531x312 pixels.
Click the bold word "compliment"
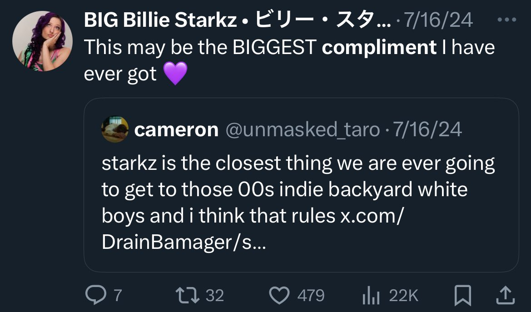tap(379, 47)
